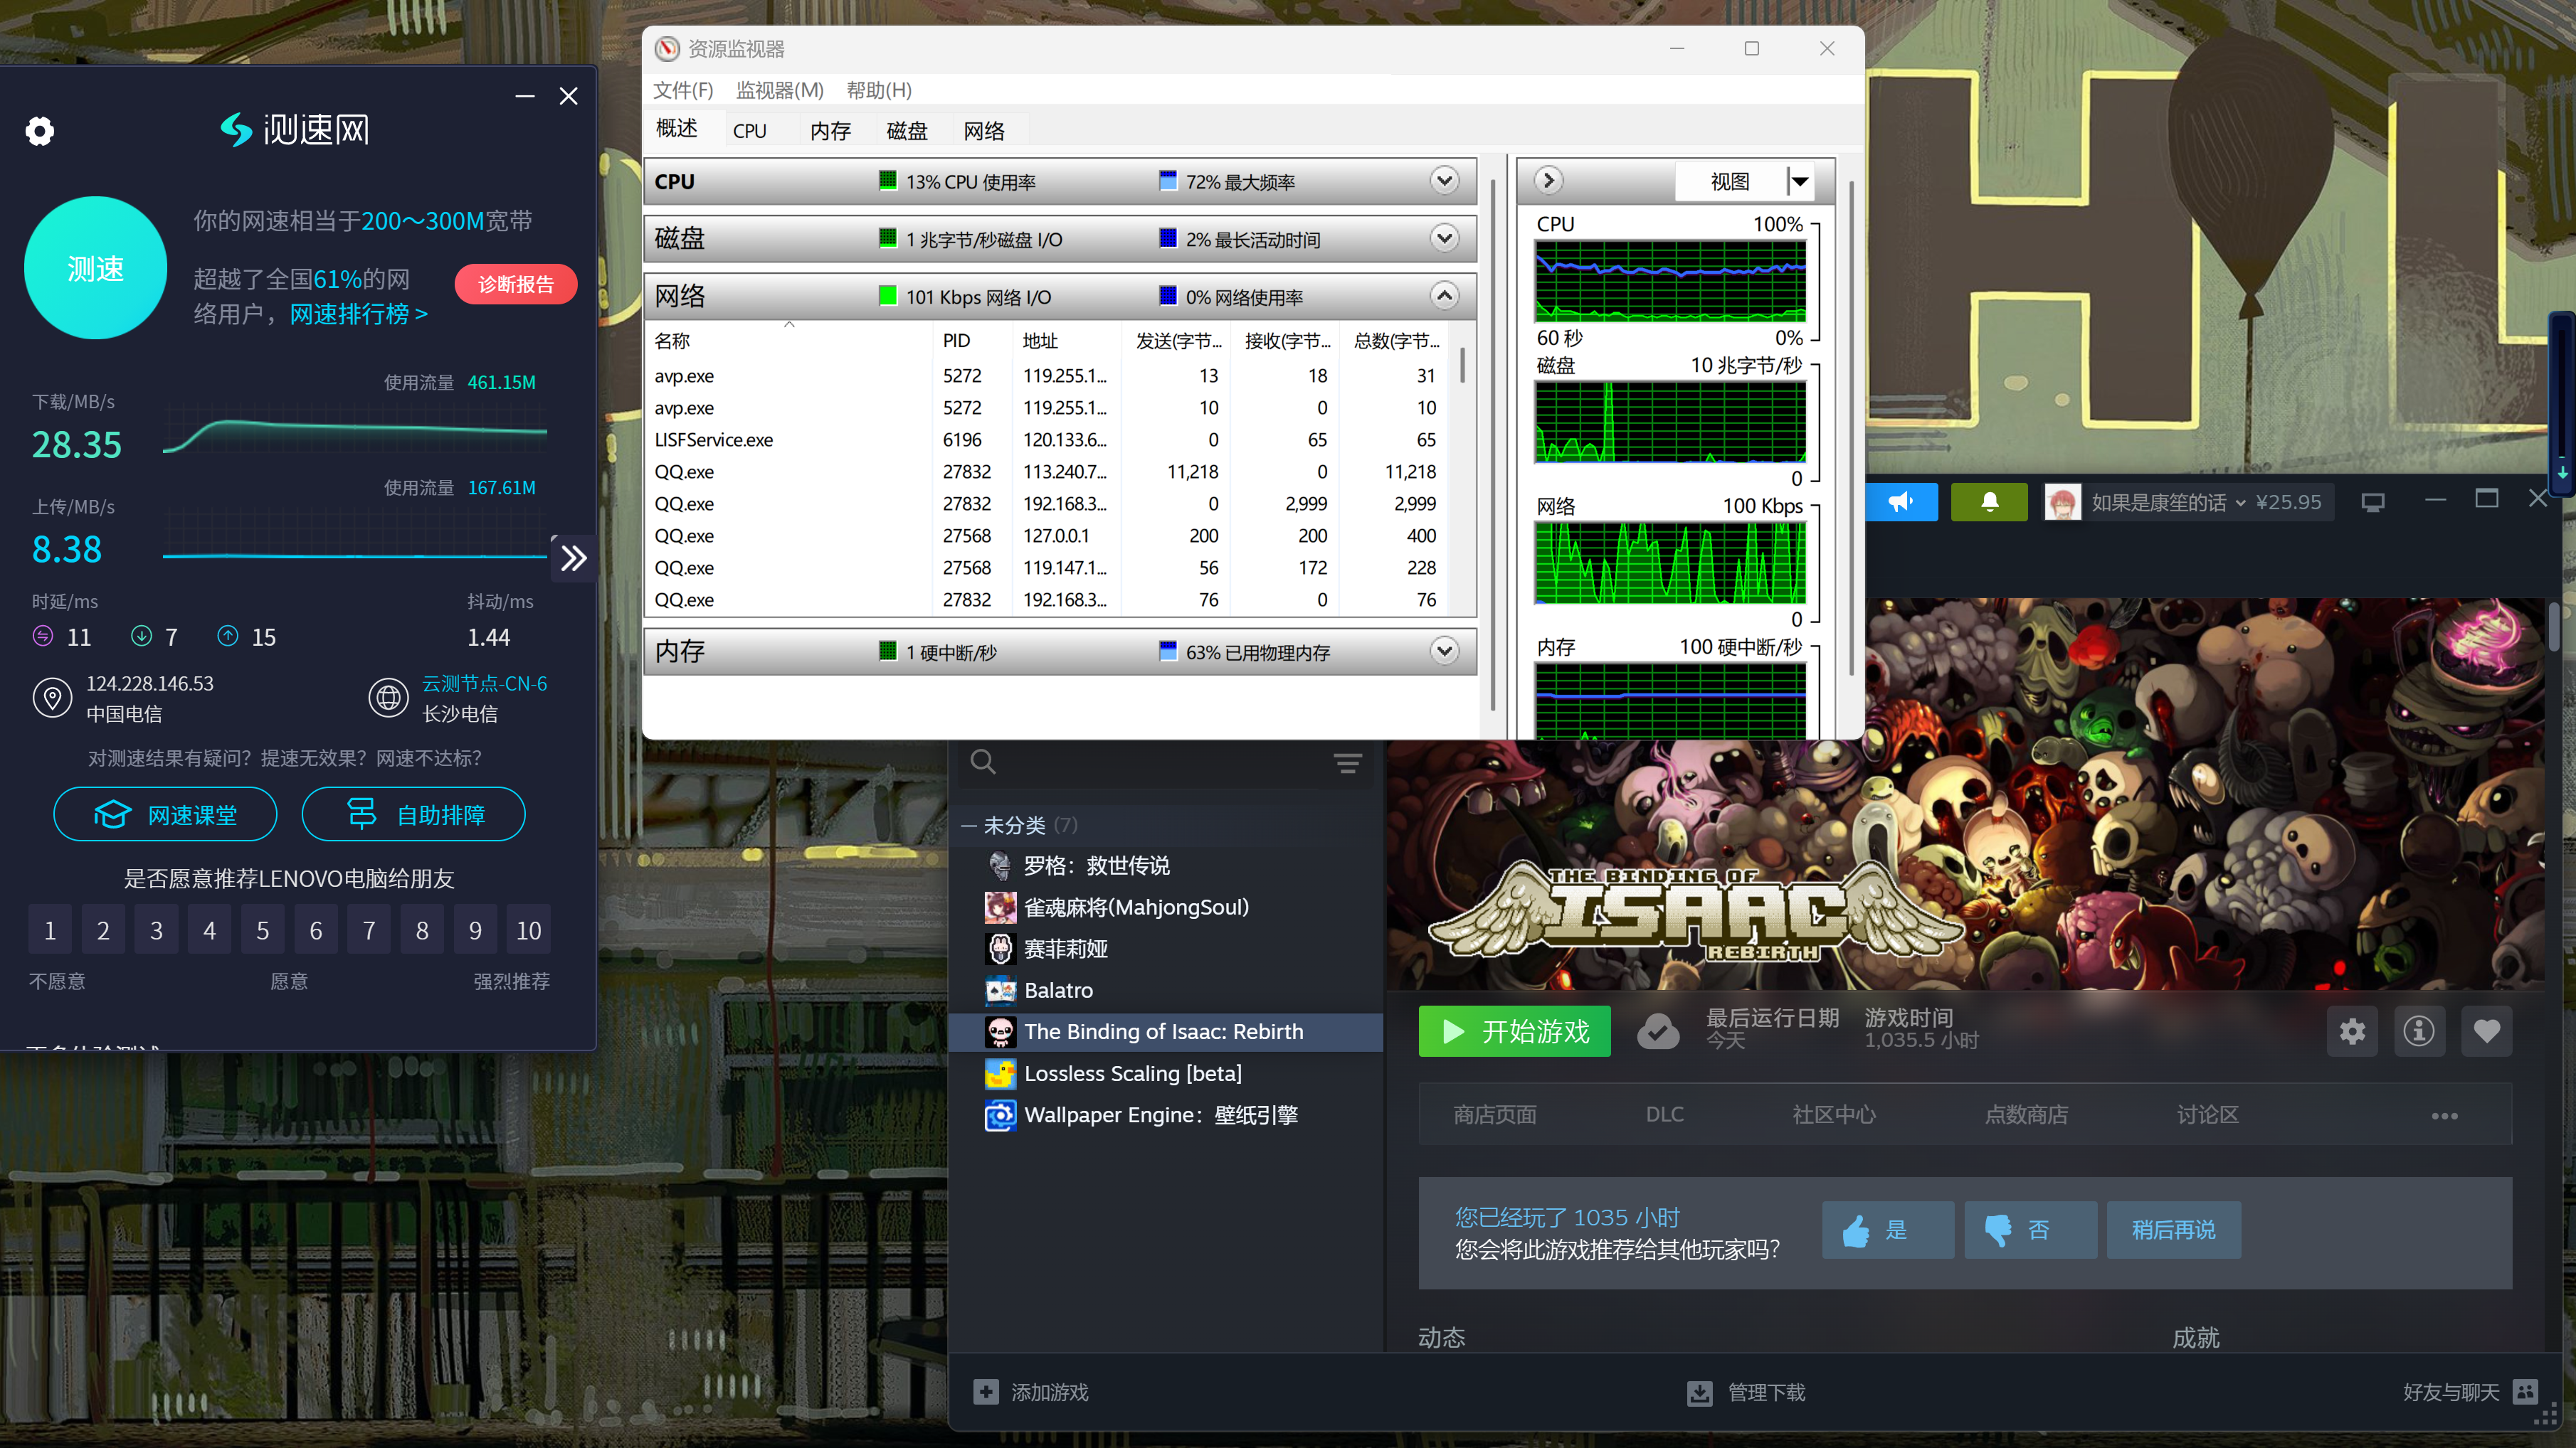
Task: Rate recommendation score 8
Action: click(x=422, y=930)
